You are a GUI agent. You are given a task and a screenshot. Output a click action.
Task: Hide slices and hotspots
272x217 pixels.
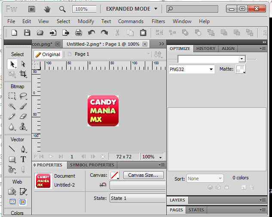[12, 202]
